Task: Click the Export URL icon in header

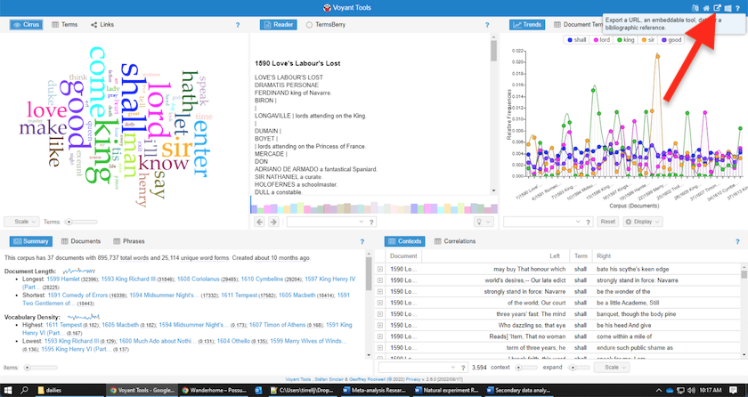Action: (x=717, y=8)
